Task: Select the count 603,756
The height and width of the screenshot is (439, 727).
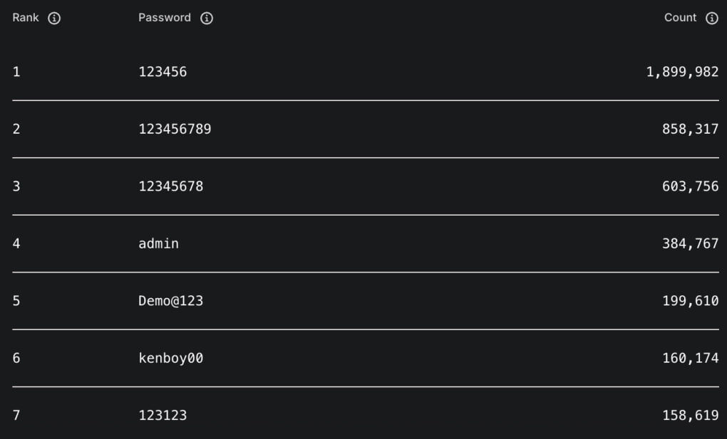Action: click(x=690, y=186)
